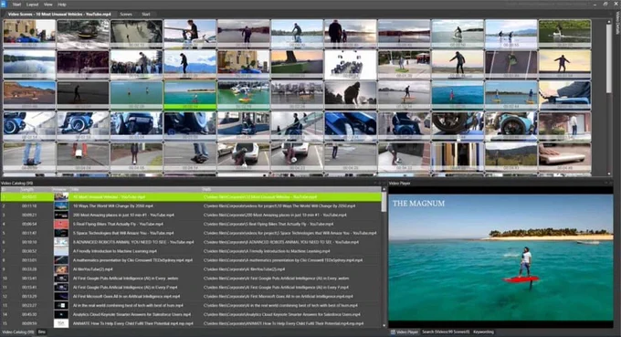Select 'A mathematics presentation by Clio Cresswell' row
Screen dimensions: 621x337
click(191, 260)
